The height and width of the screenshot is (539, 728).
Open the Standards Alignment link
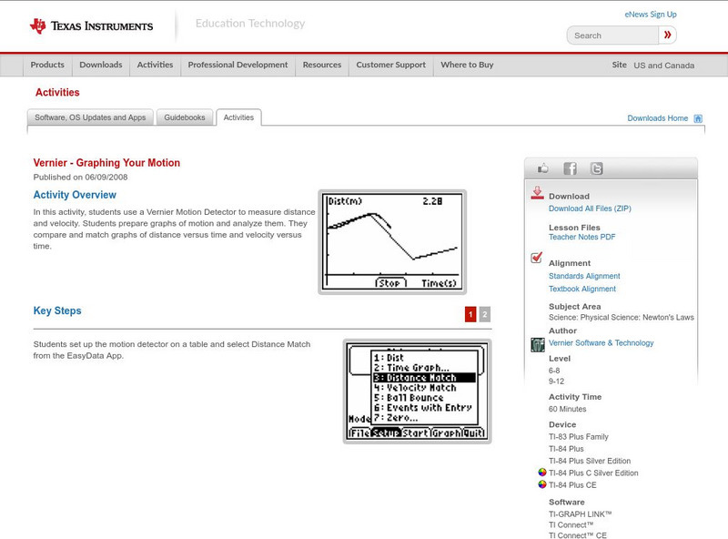coord(584,276)
